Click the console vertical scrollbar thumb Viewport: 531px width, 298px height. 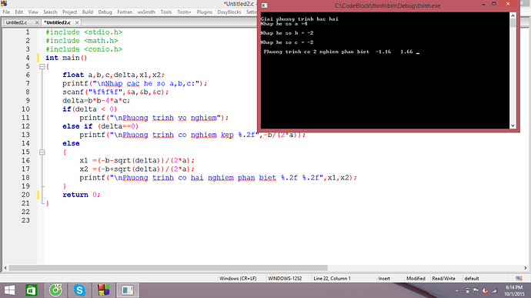click(513, 22)
